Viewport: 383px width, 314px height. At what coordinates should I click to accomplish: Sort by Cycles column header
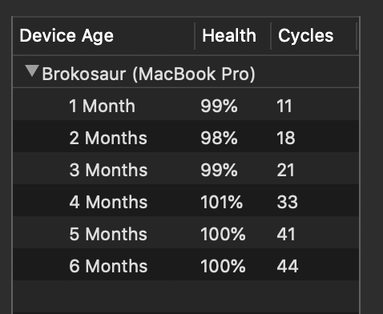(x=314, y=36)
